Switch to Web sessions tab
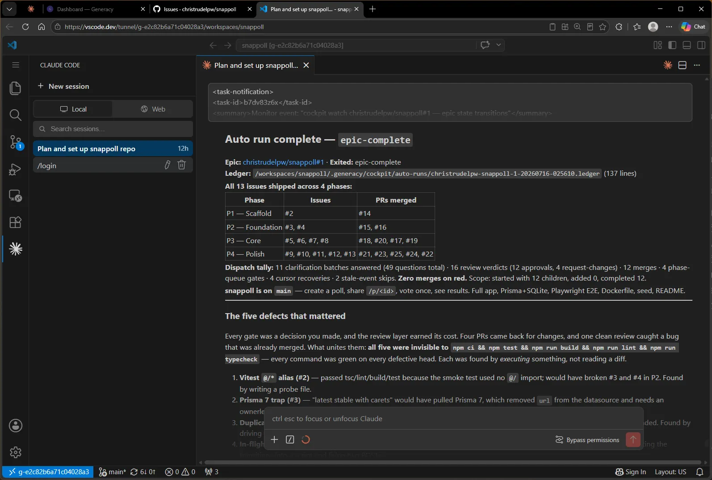Screen dimensions: 712x480 tap(153, 109)
